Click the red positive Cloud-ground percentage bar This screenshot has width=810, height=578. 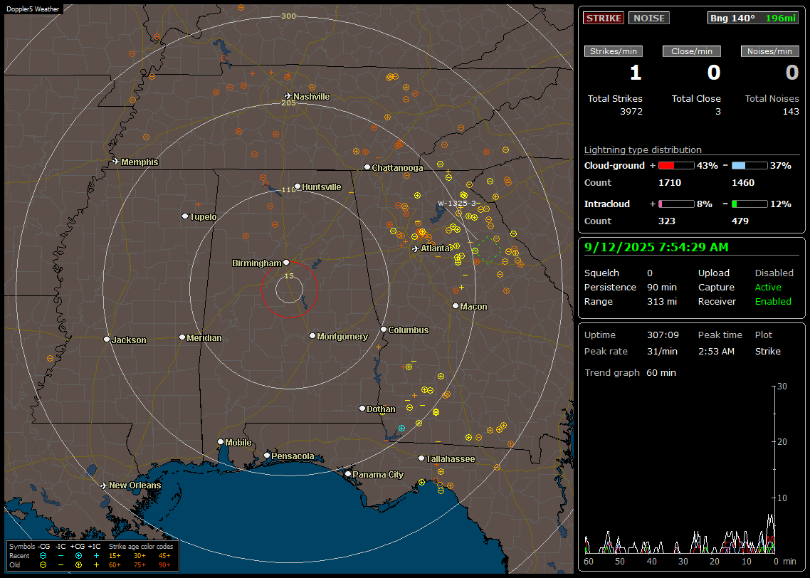(x=676, y=166)
